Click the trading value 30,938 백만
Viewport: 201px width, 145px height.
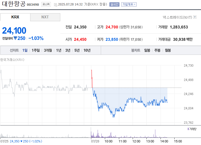pyautogui.click(x=183, y=39)
